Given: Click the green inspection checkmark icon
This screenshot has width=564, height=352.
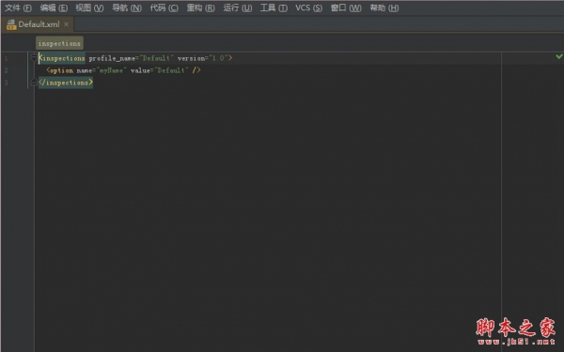Looking at the screenshot, I should (x=559, y=56).
